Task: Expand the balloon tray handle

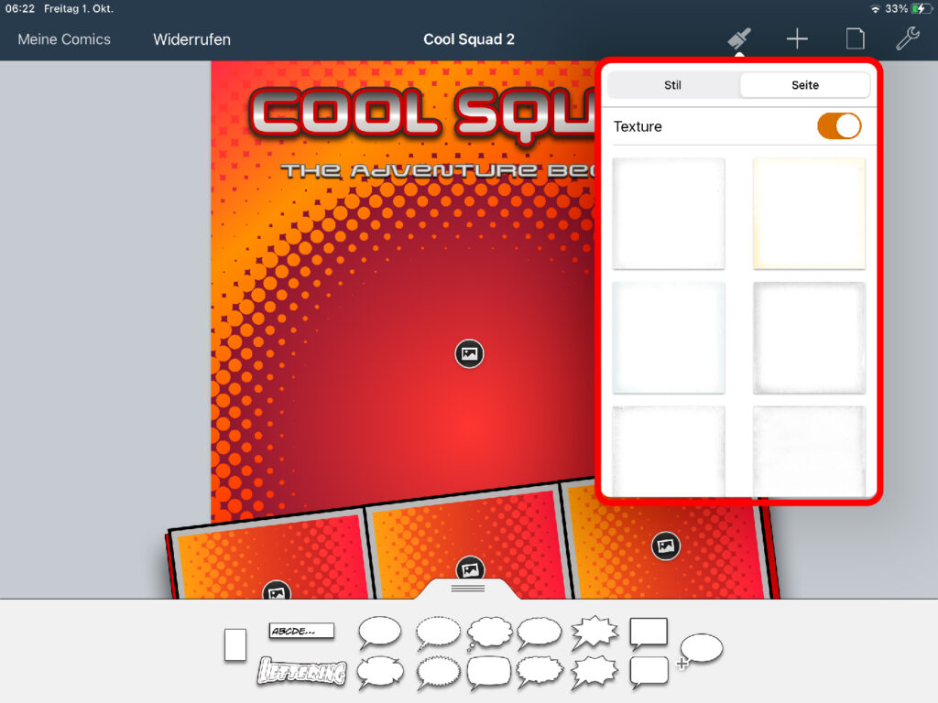Action: pos(468,589)
